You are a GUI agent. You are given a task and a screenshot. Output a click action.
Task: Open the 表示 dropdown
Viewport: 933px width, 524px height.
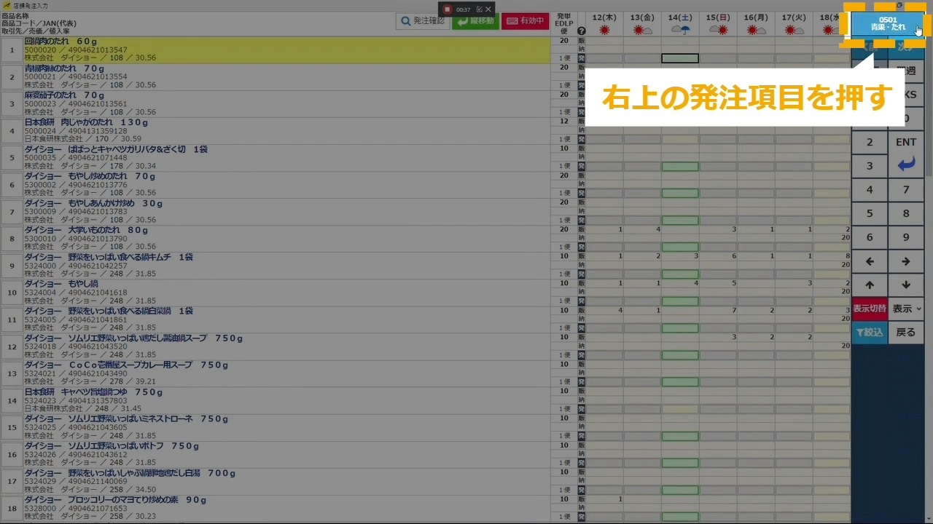coord(907,309)
